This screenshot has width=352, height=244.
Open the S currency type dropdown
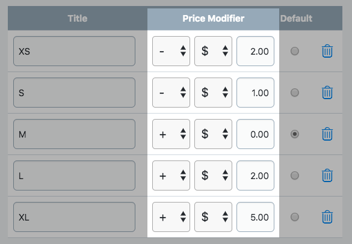click(213, 93)
